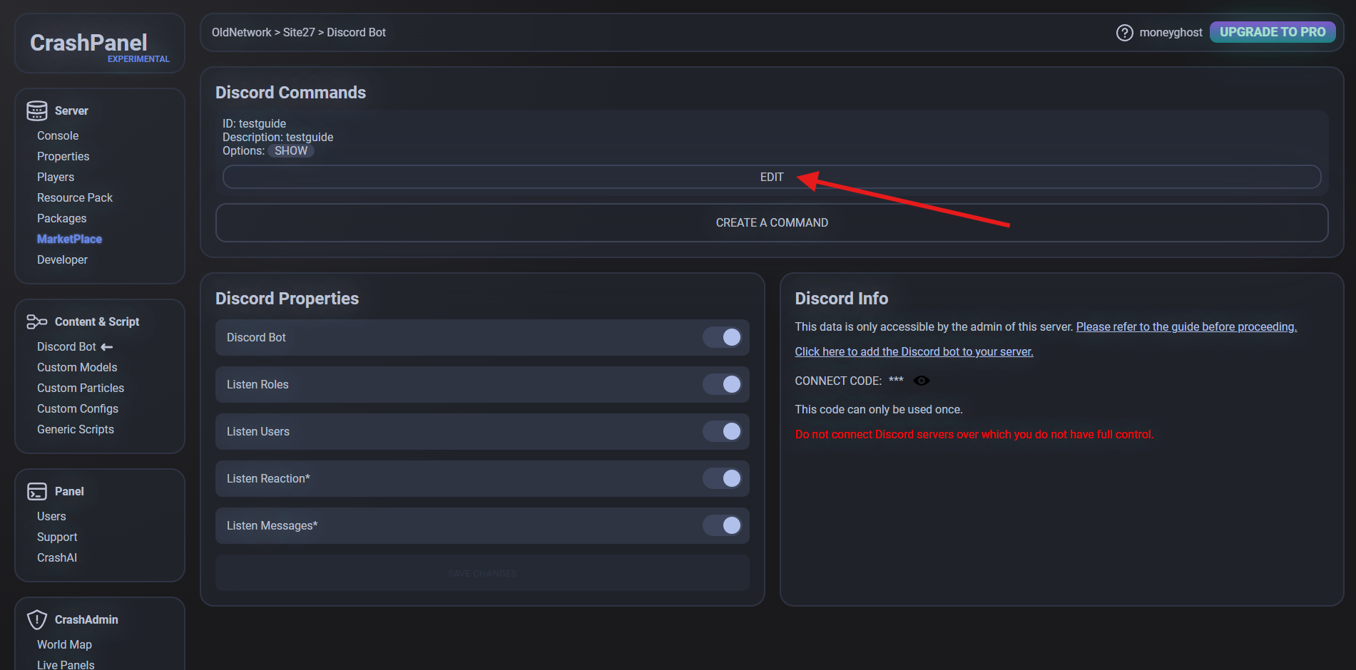Click the Content & Script icon
The width and height of the screenshot is (1356, 670).
pyautogui.click(x=36, y=322)
